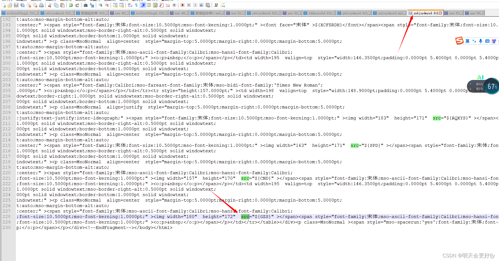The height and width of the screenshot is (261, 499).
Task: Toggle show all characters pilcrow
Action: click(136, 5)
